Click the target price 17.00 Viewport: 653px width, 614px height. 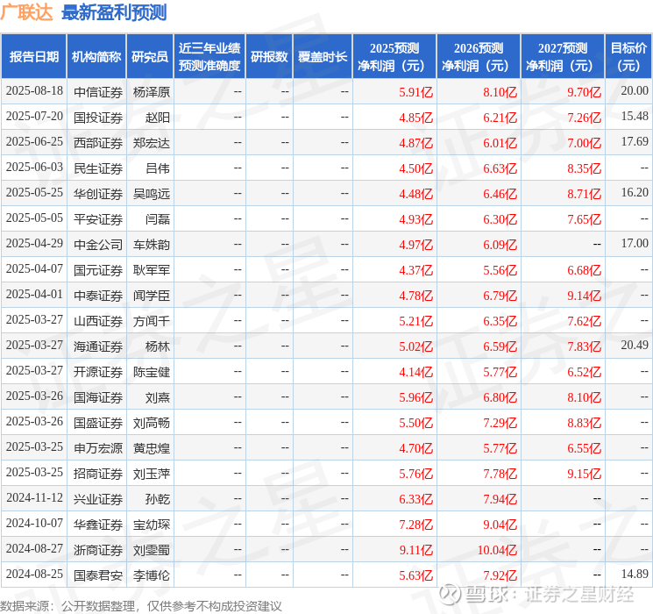point(635,244)
